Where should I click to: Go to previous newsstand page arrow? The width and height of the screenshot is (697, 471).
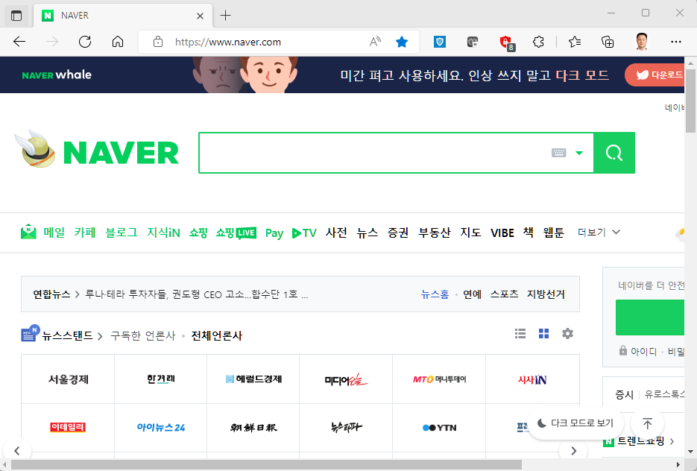[17, 451]
